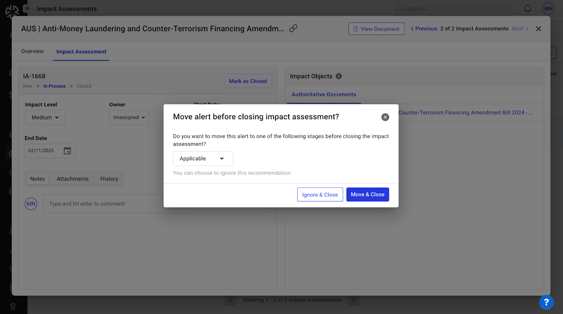Click the Impact Objects info icon
The height and width of the screenshot is (314, 563).
pos(339,76)
